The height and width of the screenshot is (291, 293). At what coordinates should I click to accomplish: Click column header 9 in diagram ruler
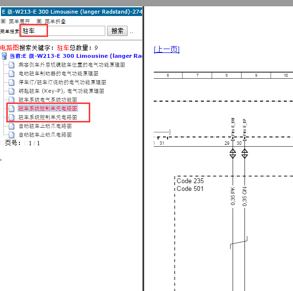[256, 75]
